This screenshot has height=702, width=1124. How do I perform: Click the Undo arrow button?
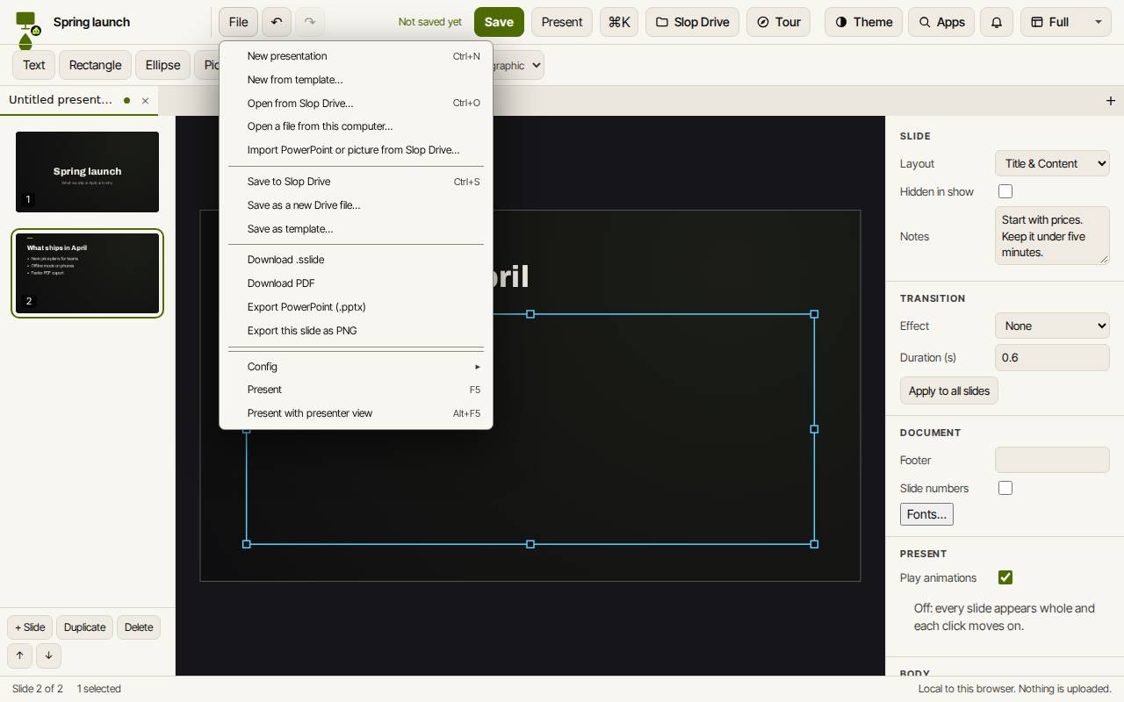click(x=277, y=22)
